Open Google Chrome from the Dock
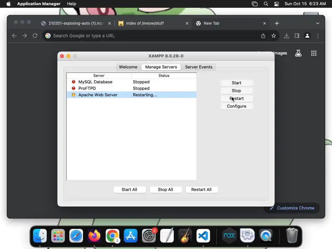This screenshot has height=249, width=332. pyautogui.click(x=113, y=236)
